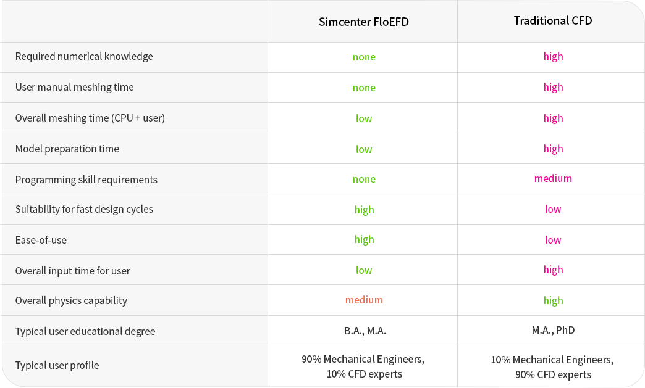
Task: Select the Ease-of-use row label
Action: pos(41,240)
